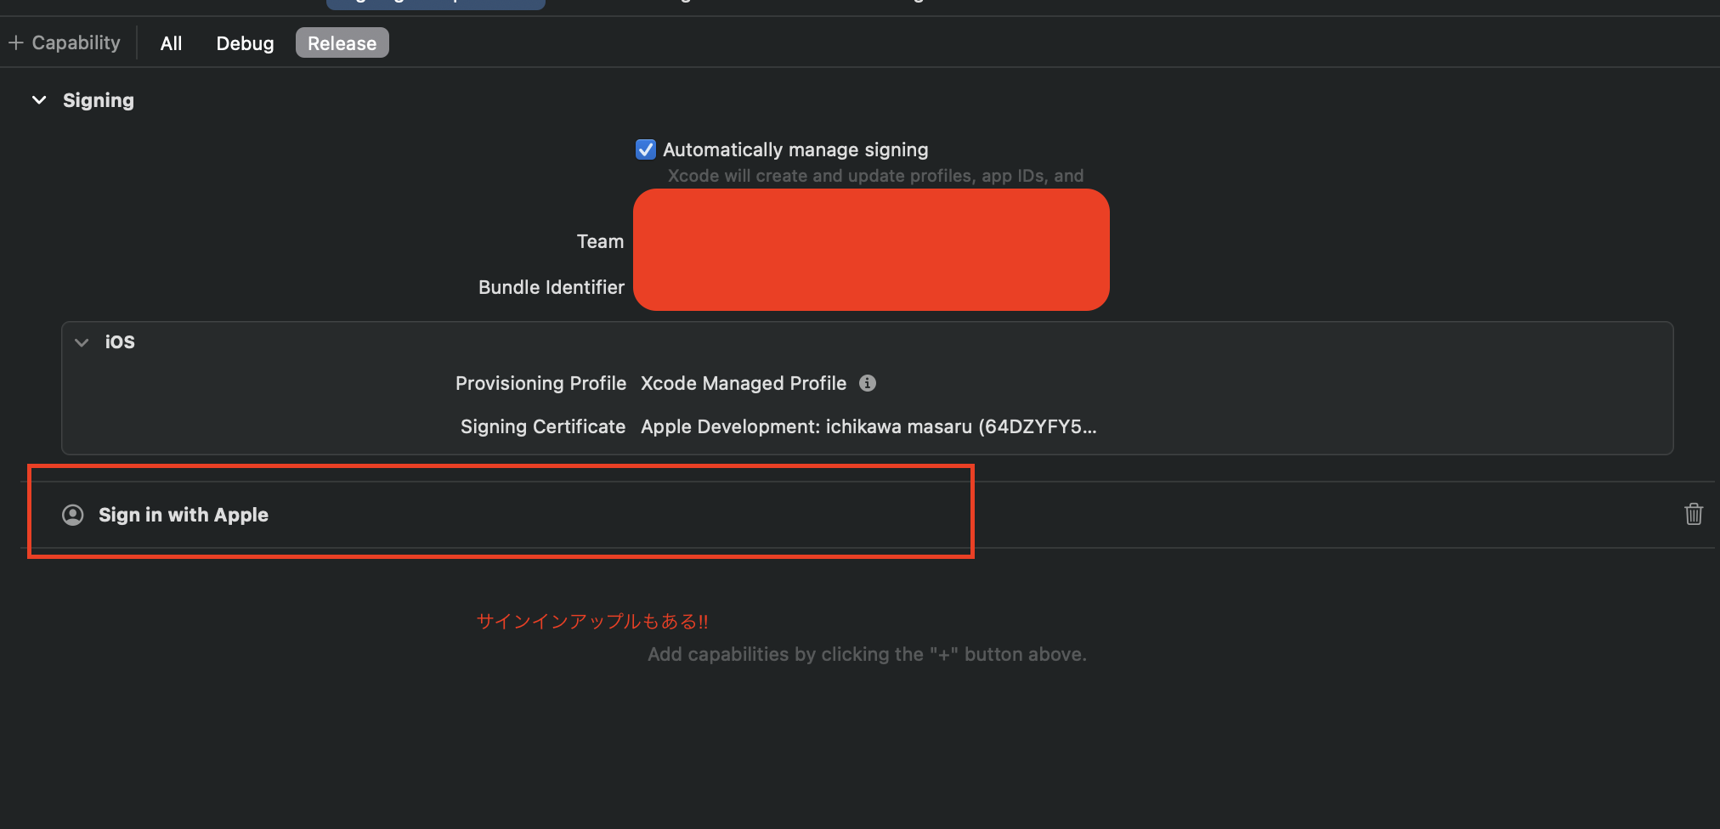Click the Sign in with Apple label
Viewport: 1720px width, 829px height.
pyautogui.click(x=184, y=515)
